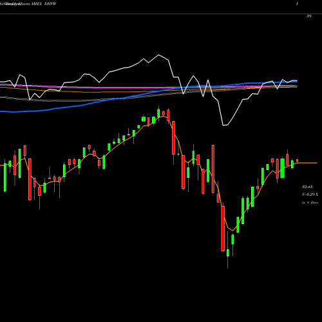Click the highest green candlestick at the chart peak
322x322 pixels.
pos(158,113)
